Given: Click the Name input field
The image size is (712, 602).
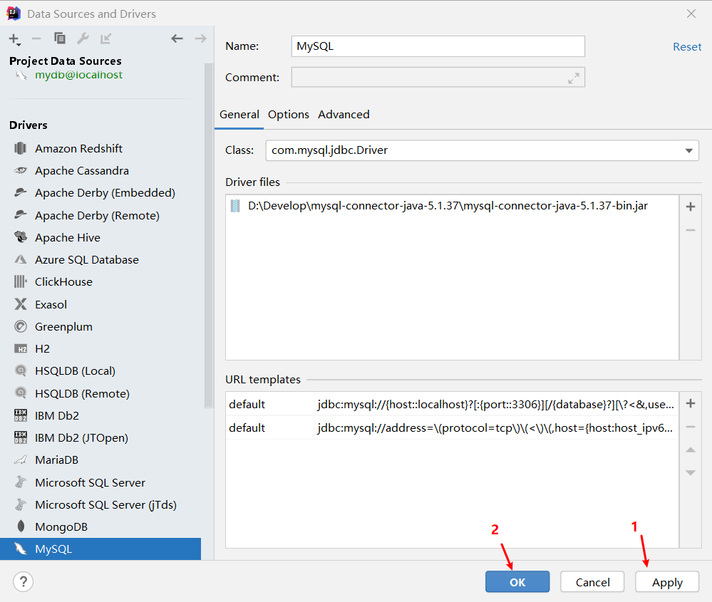Looking at the screenshot, I should tap(438, 46).
